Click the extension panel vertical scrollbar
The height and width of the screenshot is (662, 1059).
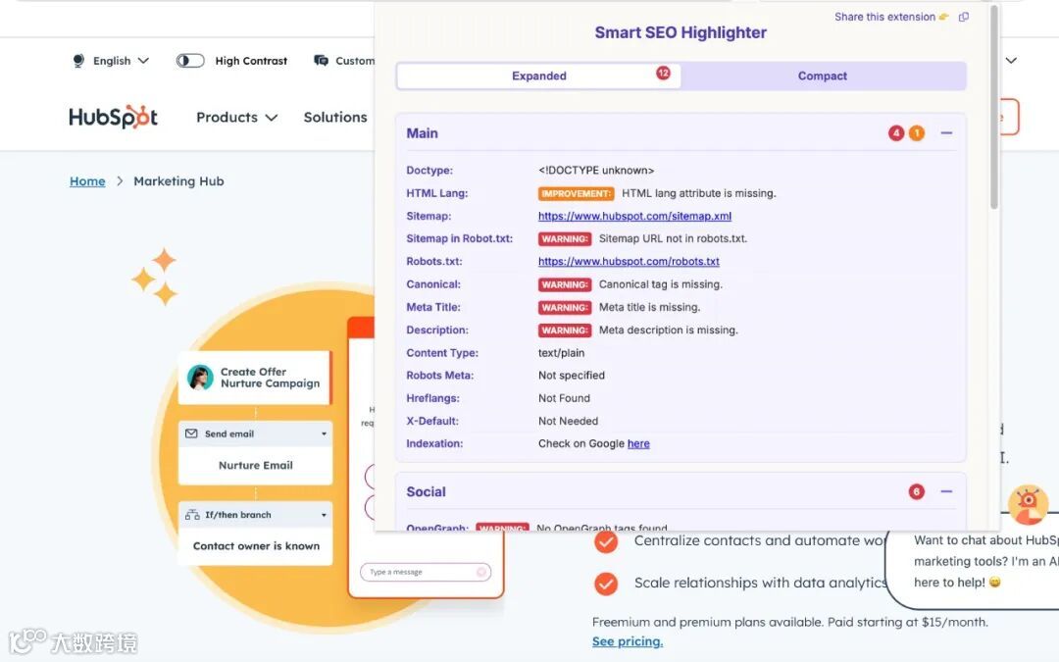pyautogui.click(x=993, y=108)
